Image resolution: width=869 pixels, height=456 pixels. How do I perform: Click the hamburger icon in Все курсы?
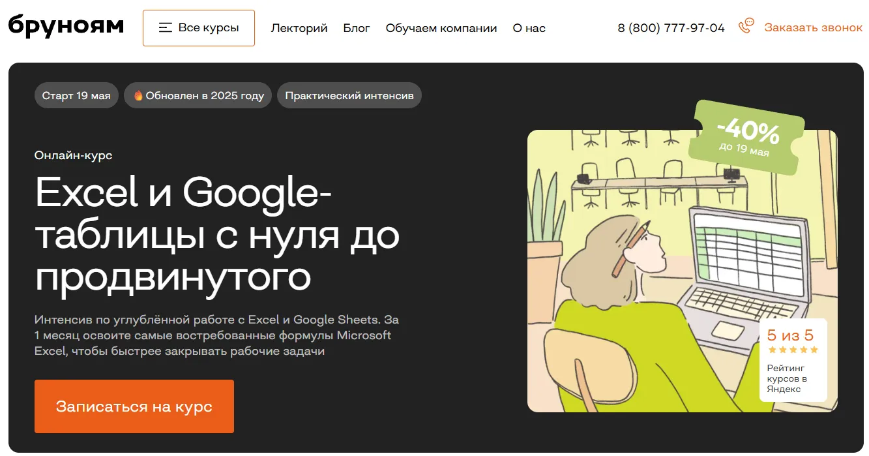point(166,28)
